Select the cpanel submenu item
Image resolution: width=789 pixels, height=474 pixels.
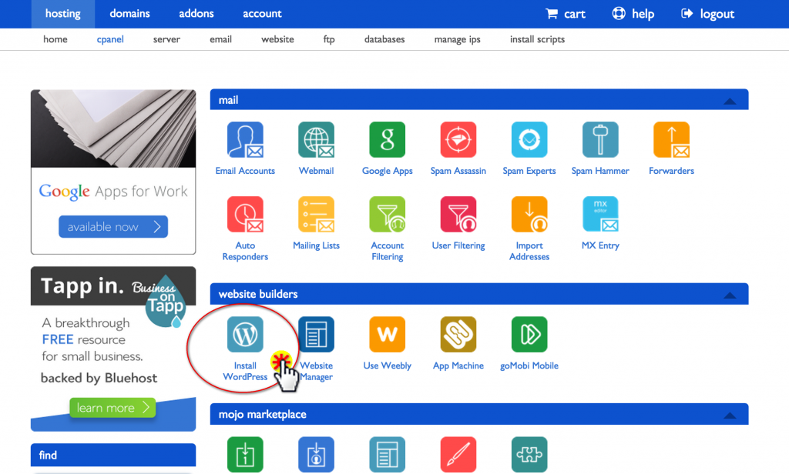(110, 39)
